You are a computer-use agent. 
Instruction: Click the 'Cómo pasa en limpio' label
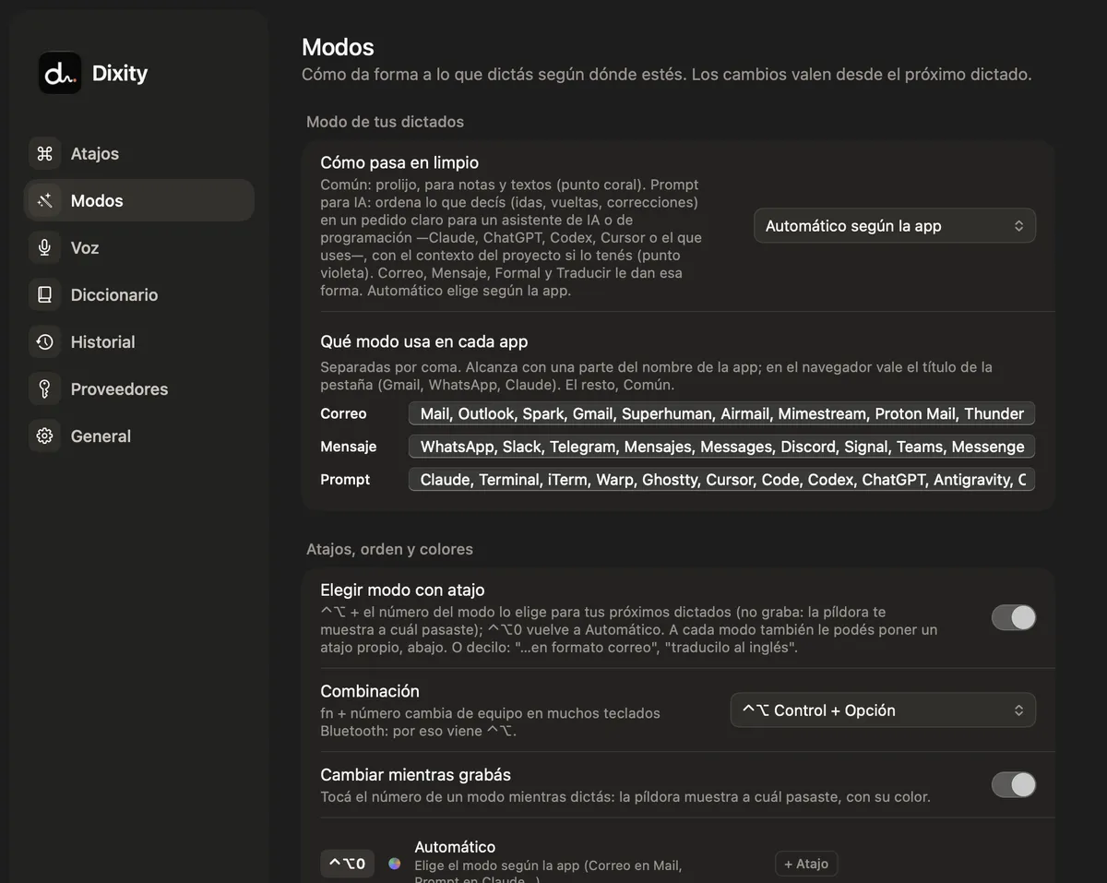(399, 162)
